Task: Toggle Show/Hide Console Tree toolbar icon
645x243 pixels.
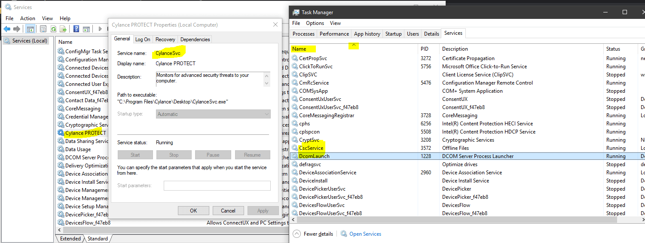Action: click(30, 29)
